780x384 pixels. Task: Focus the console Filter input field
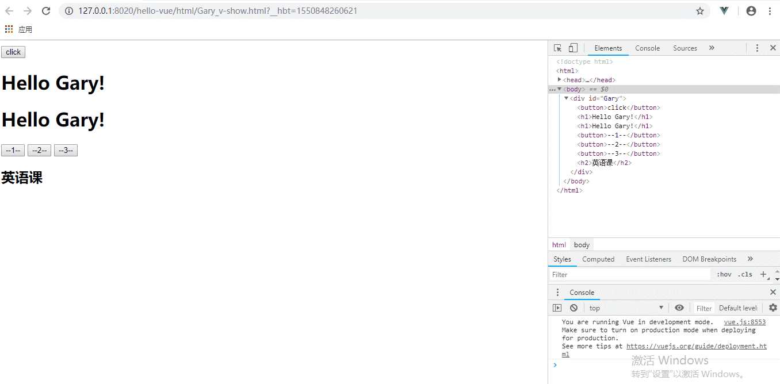704,308
